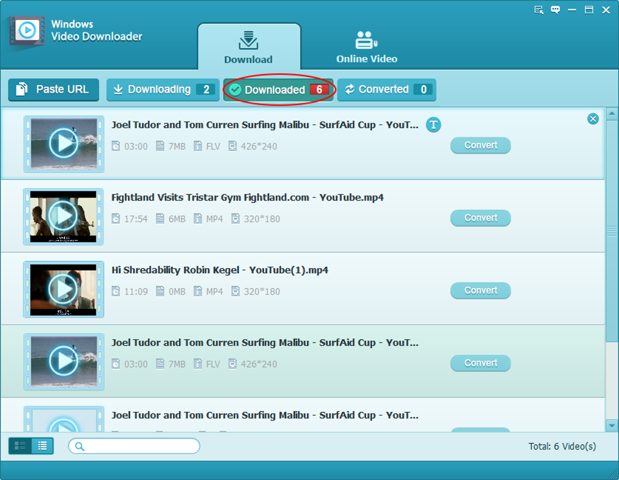Switch to detailed list view icon
The image size is (619, 480).
(42, 446)
